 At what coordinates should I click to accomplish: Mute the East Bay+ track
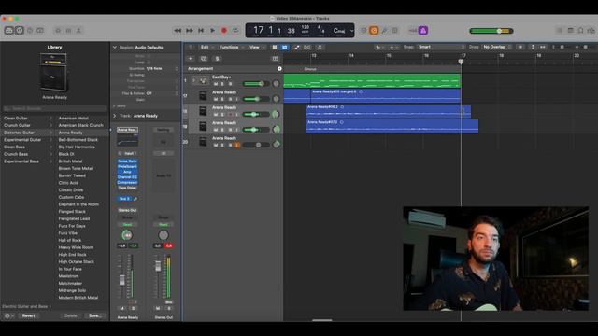pos(216,84)
